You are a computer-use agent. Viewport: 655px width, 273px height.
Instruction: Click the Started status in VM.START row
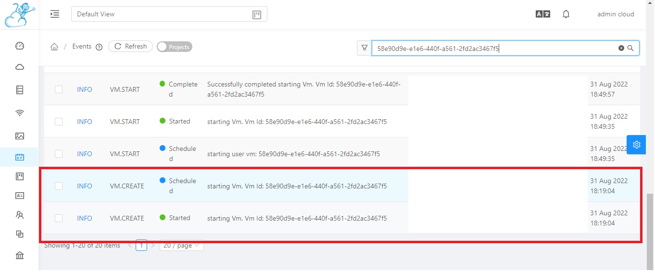tap(179, 121)
